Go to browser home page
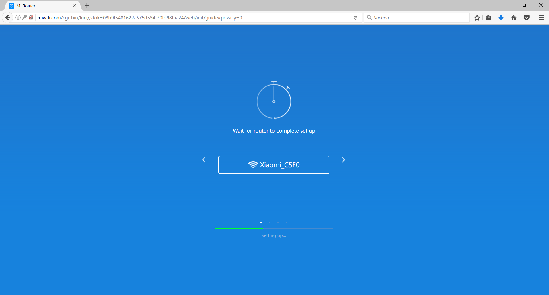 coord(514,18)
